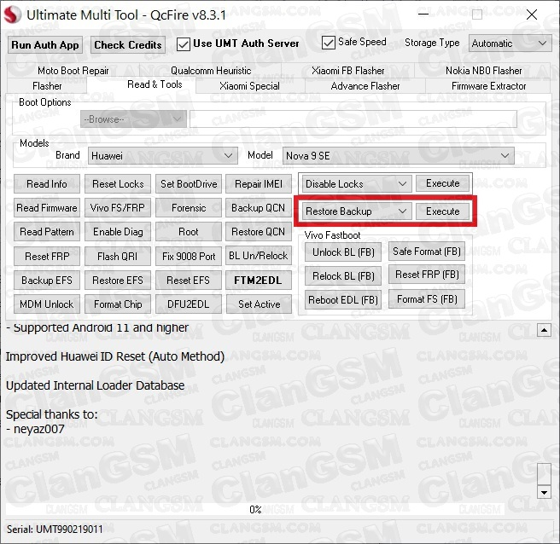
Task: Open the Storage Type Automatic dropdown
Action: pyautogui.click(x=510, y=43)
